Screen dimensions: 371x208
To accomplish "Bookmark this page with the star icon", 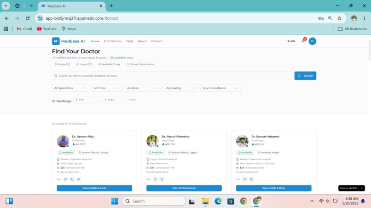I will tap(340, 18).
